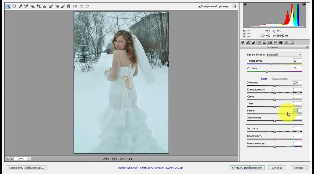Click the Отмена button
This screenshot has height=174, width=314.
pyautogui.click(x=277, y=168)
